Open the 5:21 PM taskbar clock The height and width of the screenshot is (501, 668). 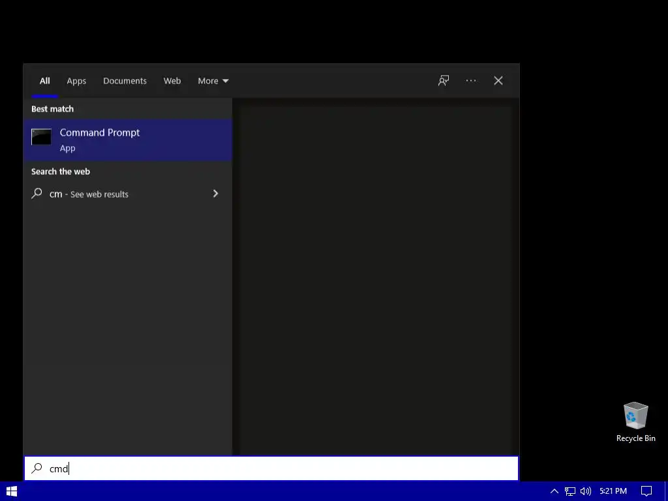click(x=613, y=491)
